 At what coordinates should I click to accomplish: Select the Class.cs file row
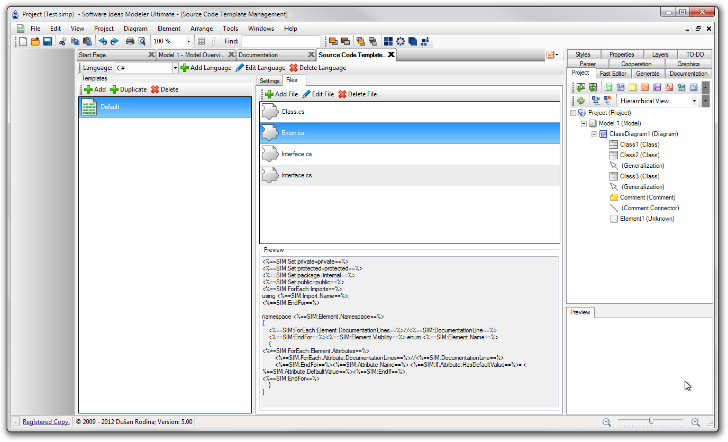click(x=410, y=112)
